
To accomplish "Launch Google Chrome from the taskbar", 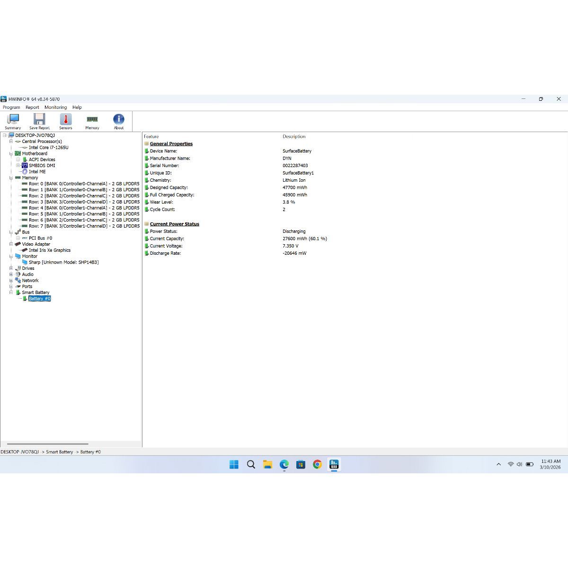I will [317, 464].
